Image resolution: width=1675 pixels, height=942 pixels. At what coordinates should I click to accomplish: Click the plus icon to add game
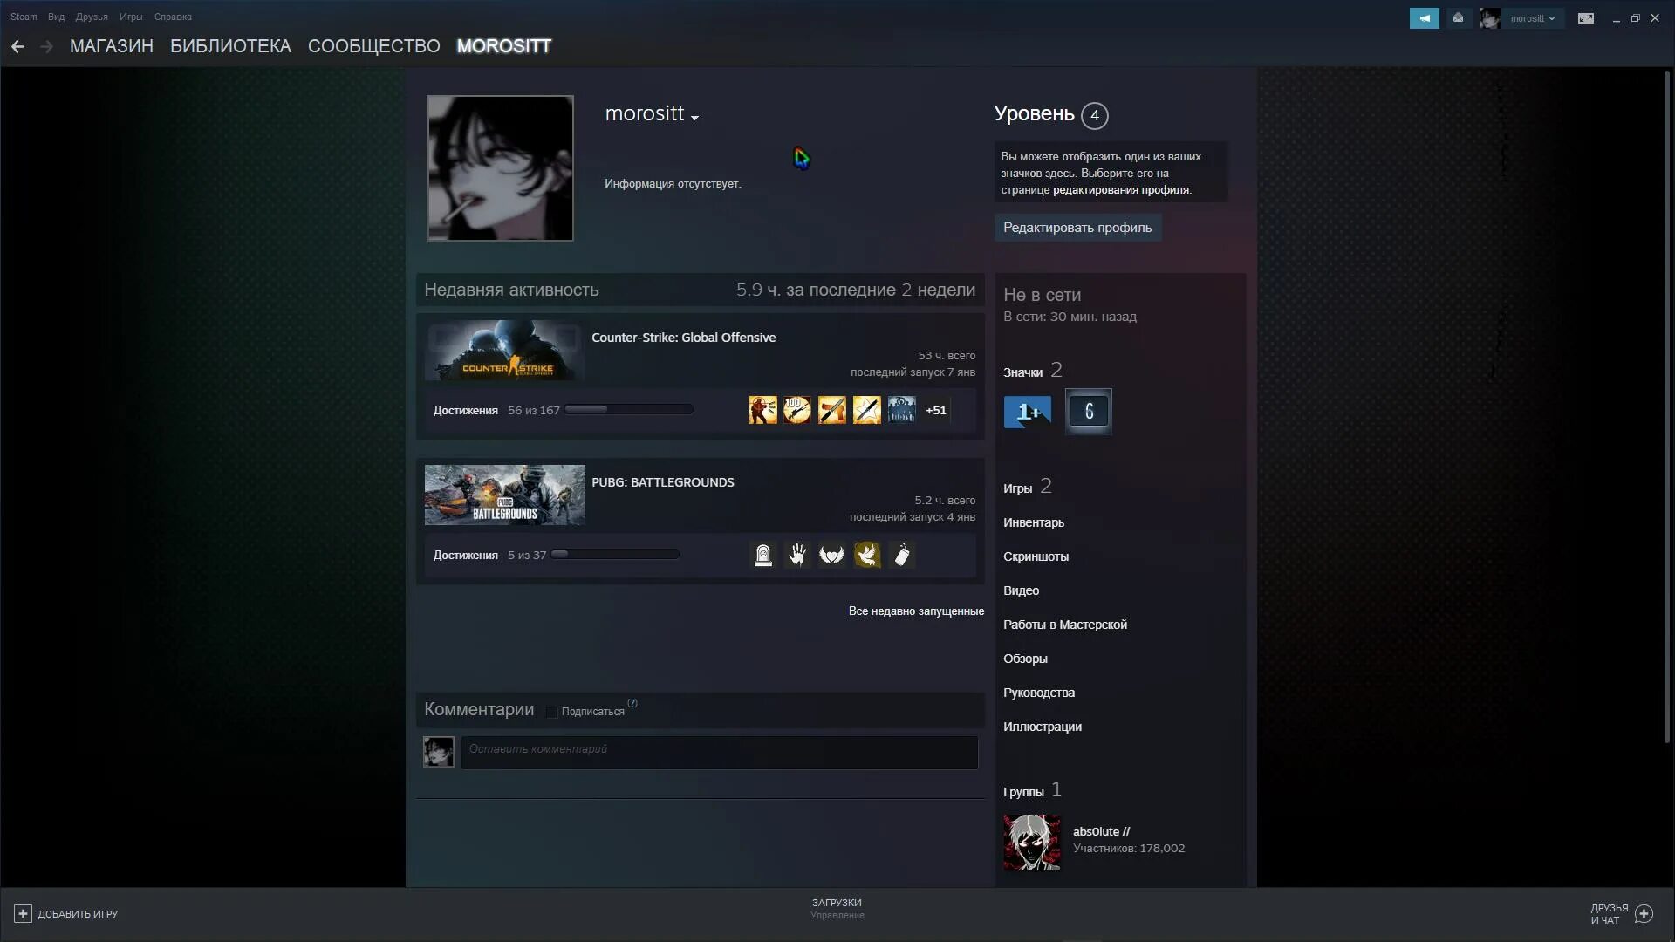point(24,913)
